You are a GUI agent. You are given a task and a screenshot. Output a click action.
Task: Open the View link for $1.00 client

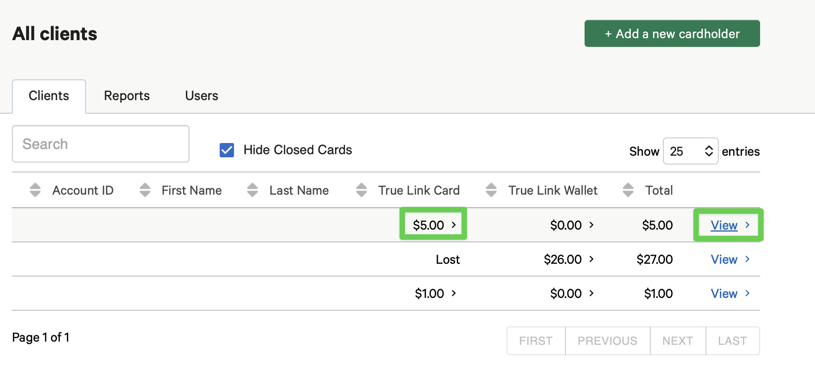point(724,294)
